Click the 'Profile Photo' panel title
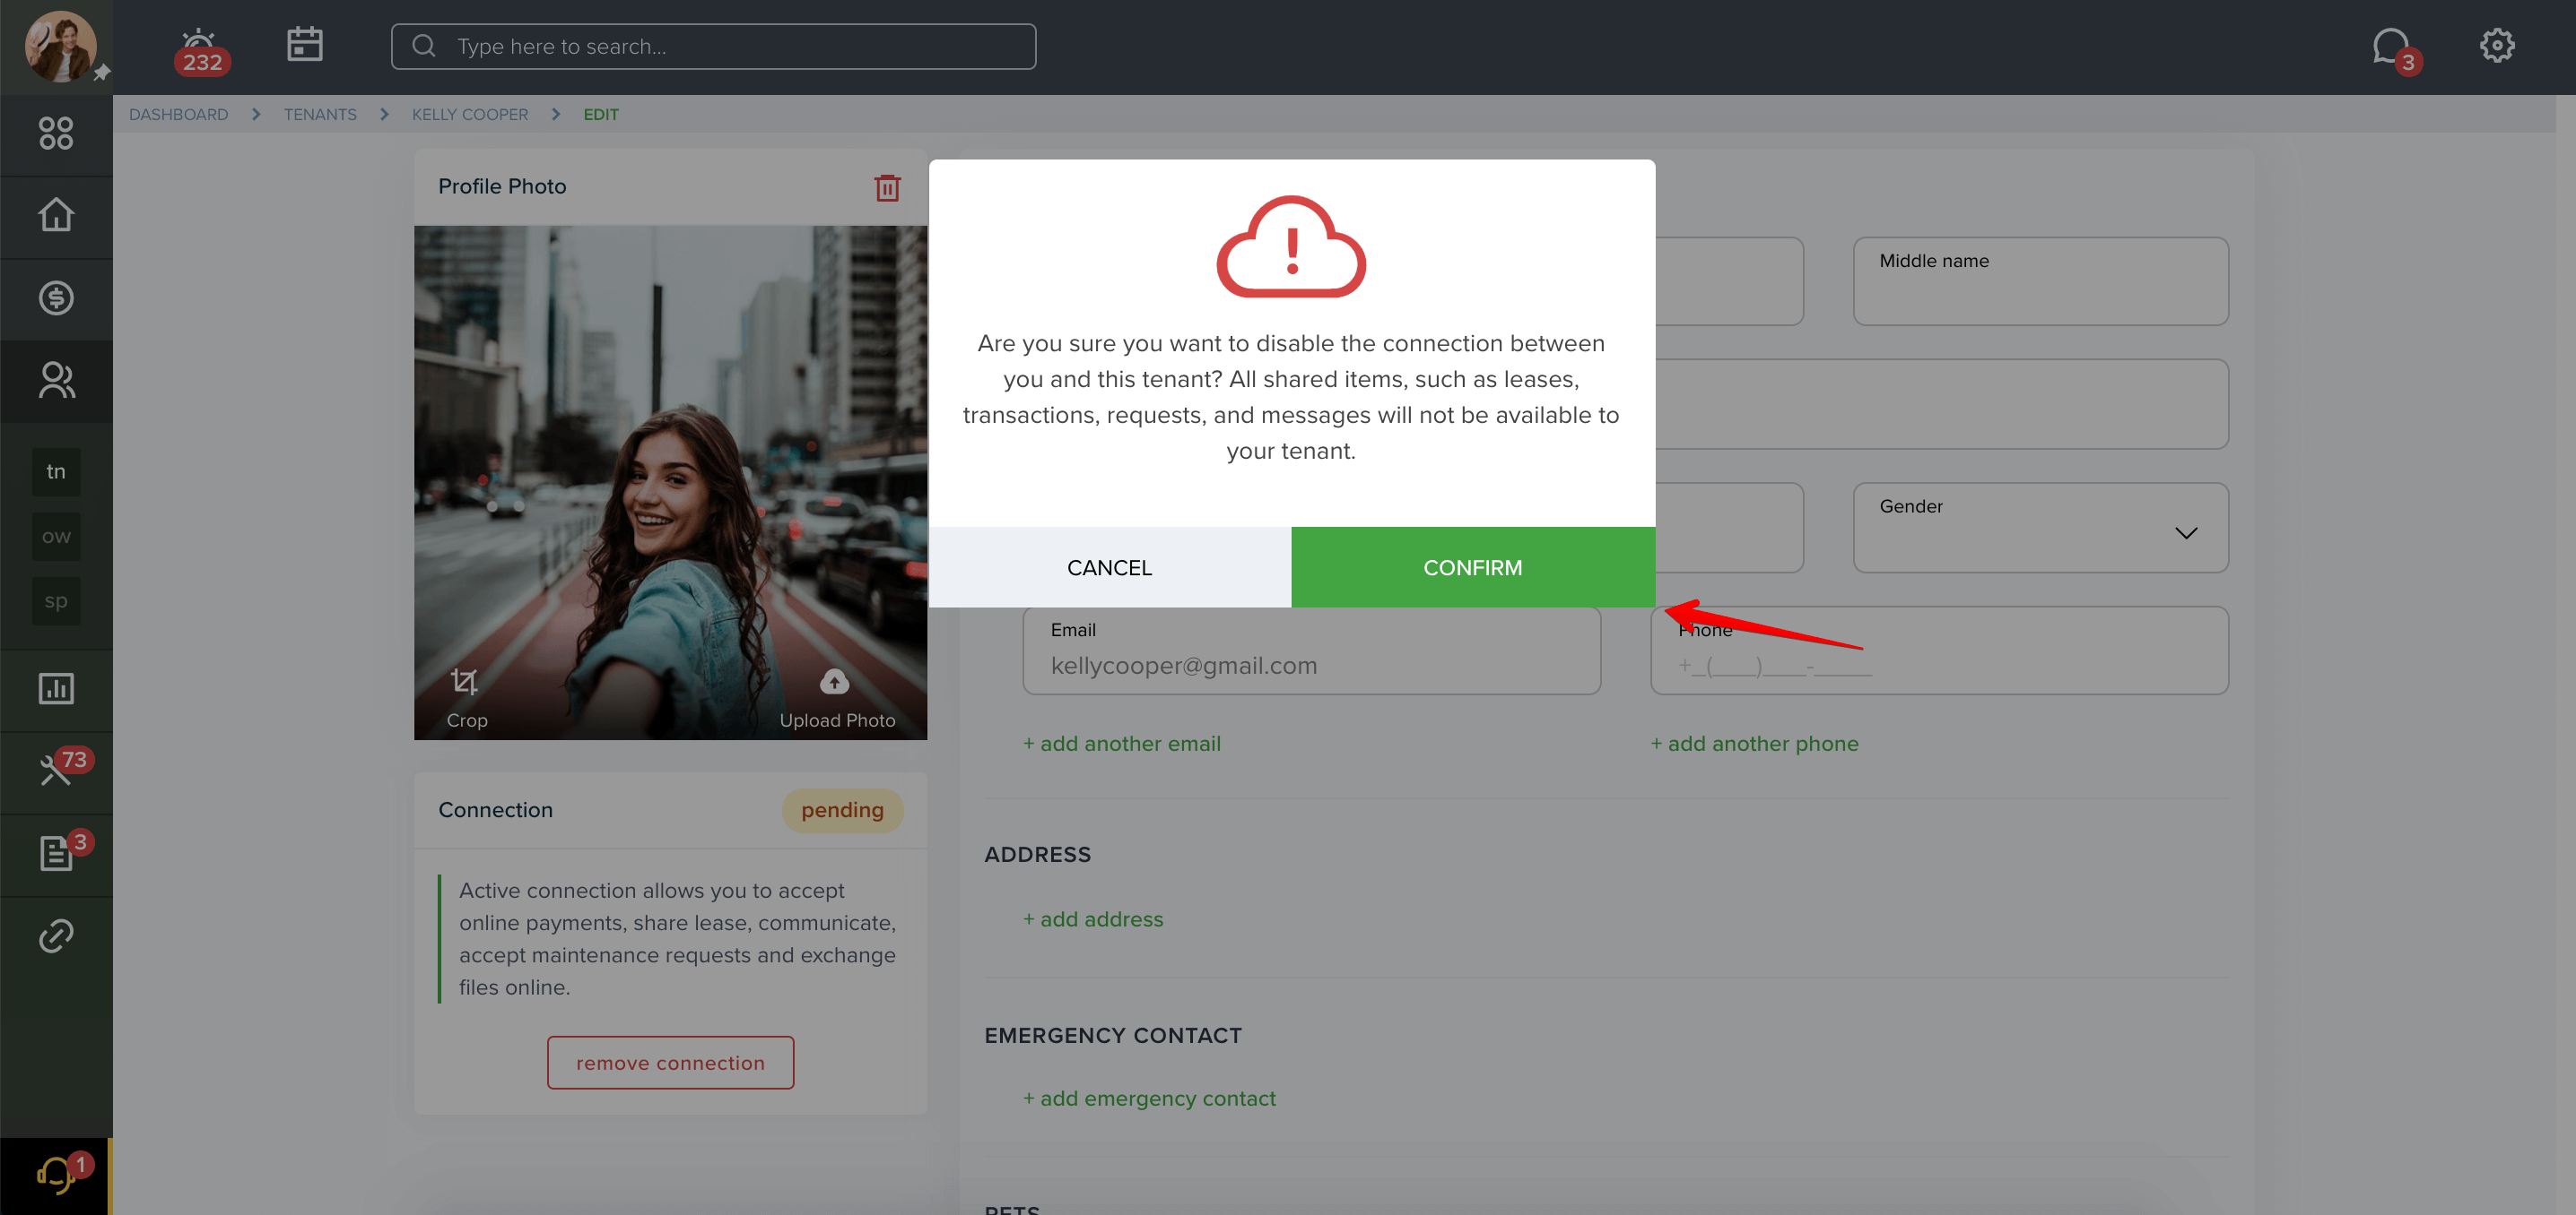The image size is (2576, 1215). click(502, 185)
